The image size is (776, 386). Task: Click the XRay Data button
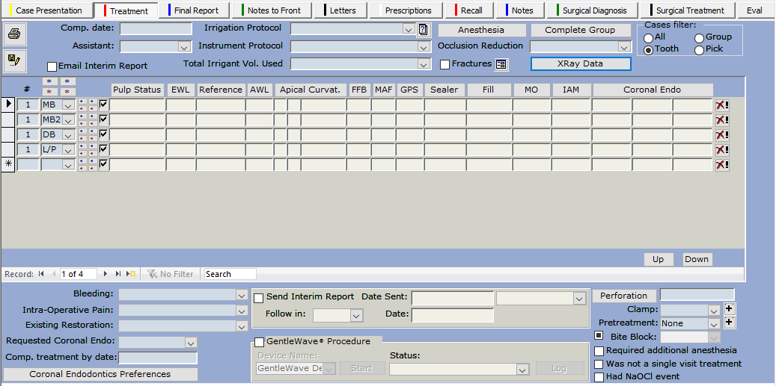pos(580,64)
